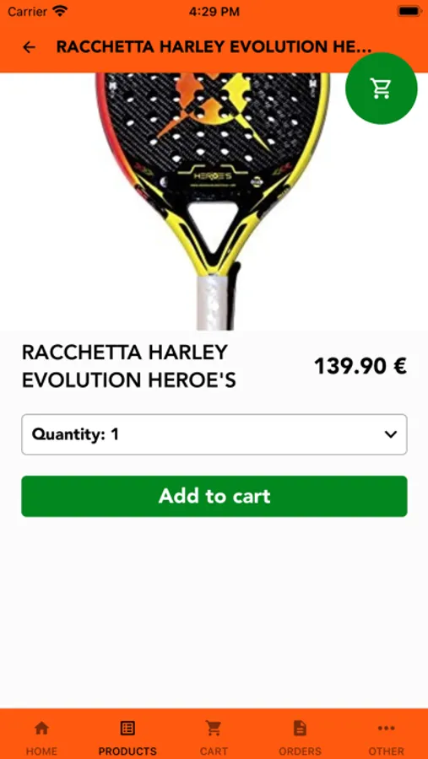Open the green floating cart button
The image size is (428, 759).
pos(381,88)
